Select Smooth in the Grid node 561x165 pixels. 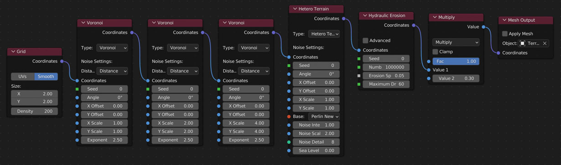[x=46, y=77]
